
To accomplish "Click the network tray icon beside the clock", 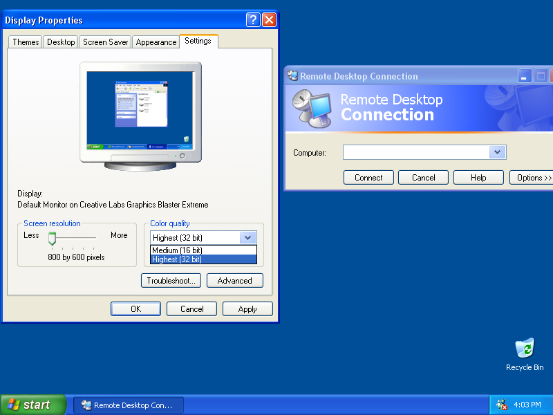I will 501,405.
